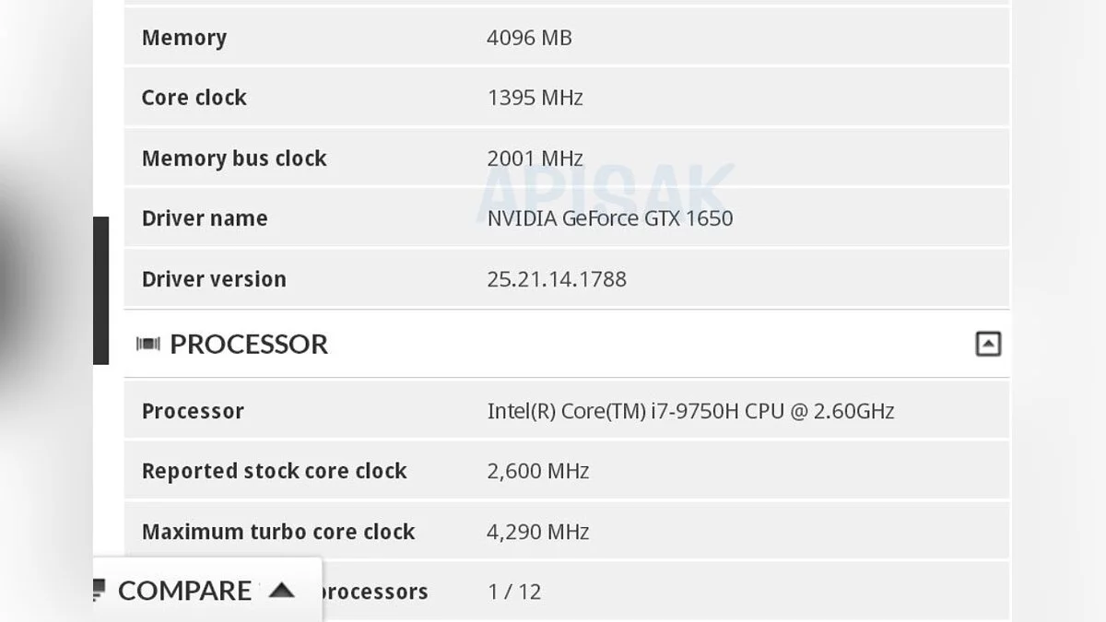Click the Maximum turbo core clock label
The height and width of the screenshot is (622, 1106).
(x=278, y=532)
